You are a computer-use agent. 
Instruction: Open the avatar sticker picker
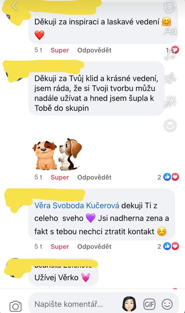click(129, 304)
